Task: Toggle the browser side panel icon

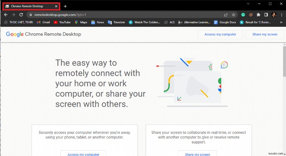Action: click(x=266, y=15)
